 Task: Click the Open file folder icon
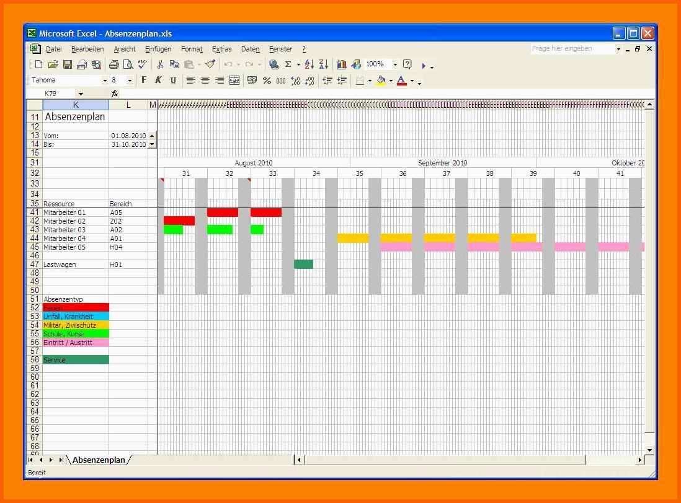coord(53,64)
